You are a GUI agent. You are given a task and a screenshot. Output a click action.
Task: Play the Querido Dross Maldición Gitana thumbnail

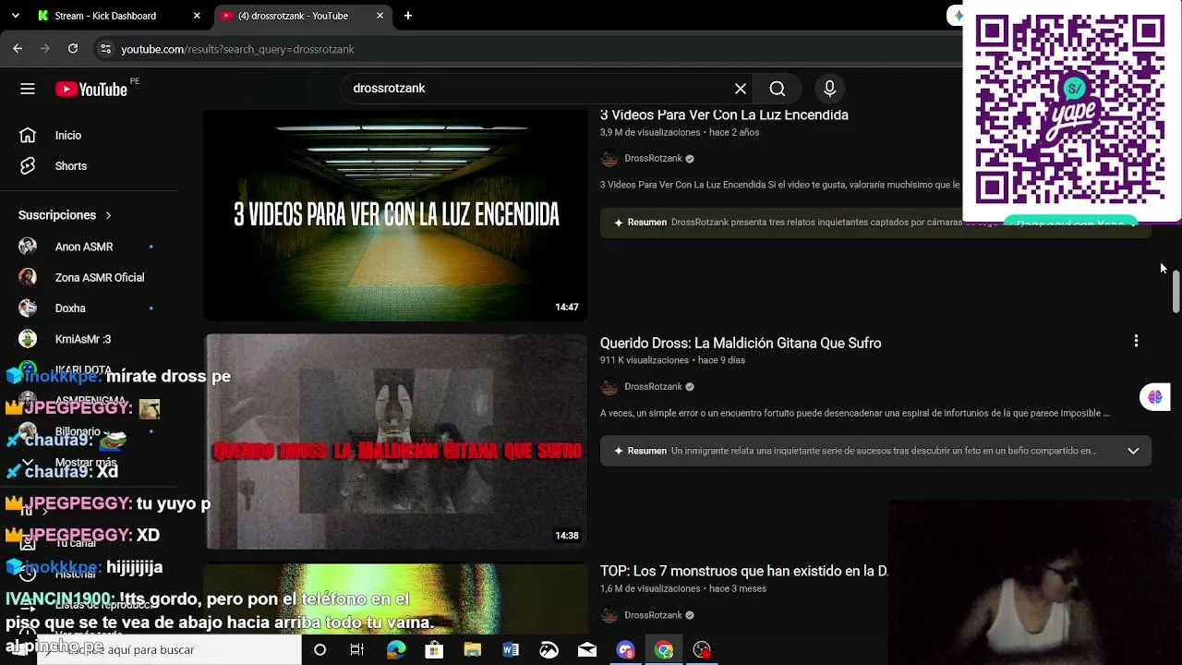(395, 441)
